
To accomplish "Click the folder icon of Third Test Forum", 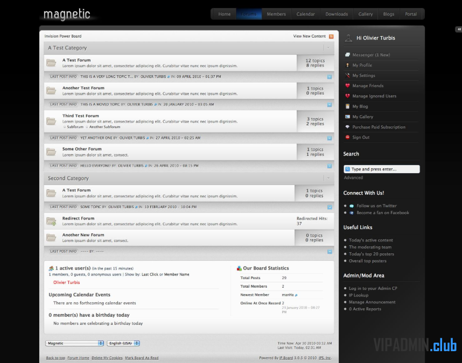I will [x=51, y=121].
